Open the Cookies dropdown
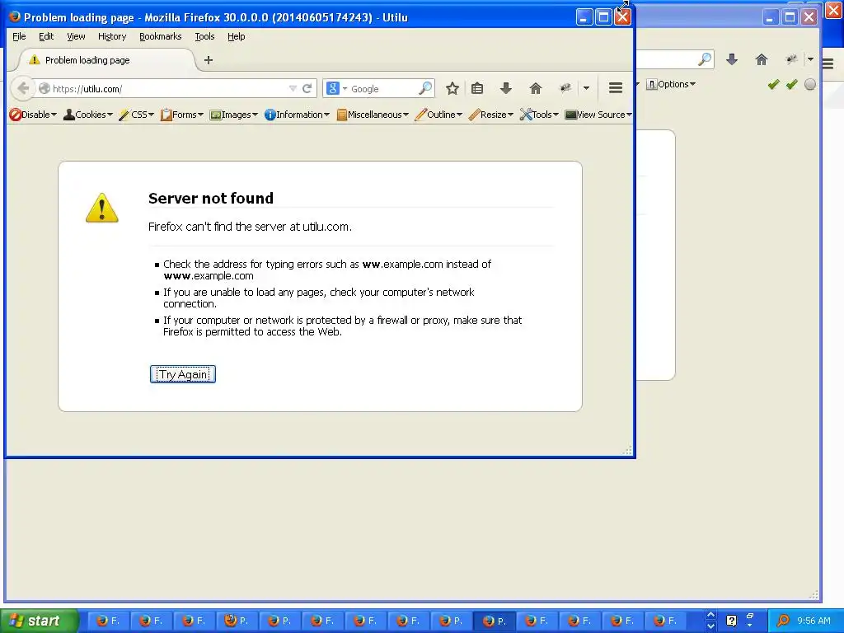The height and width of the screenshot is (633, 844). [88, 115]
